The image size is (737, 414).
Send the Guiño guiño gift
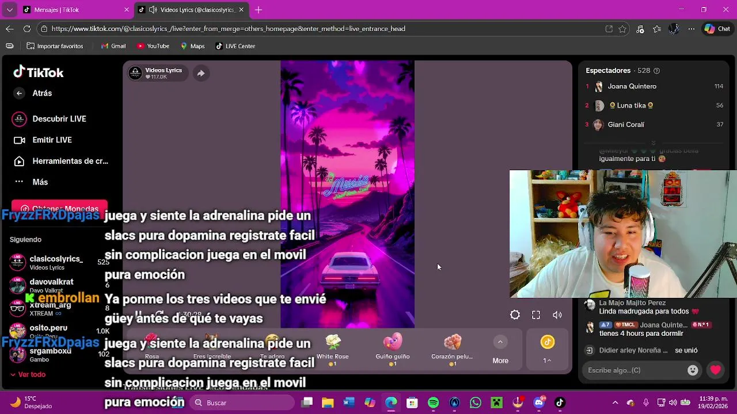[x=393, y=350]
